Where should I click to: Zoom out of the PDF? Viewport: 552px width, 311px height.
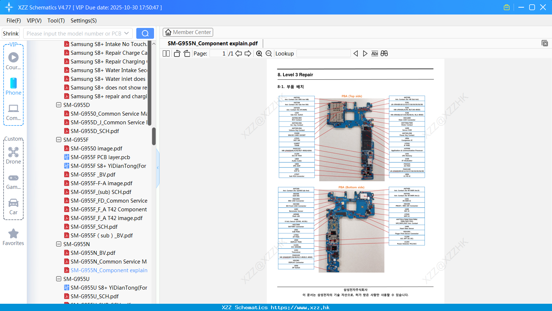tap(269, 53)
